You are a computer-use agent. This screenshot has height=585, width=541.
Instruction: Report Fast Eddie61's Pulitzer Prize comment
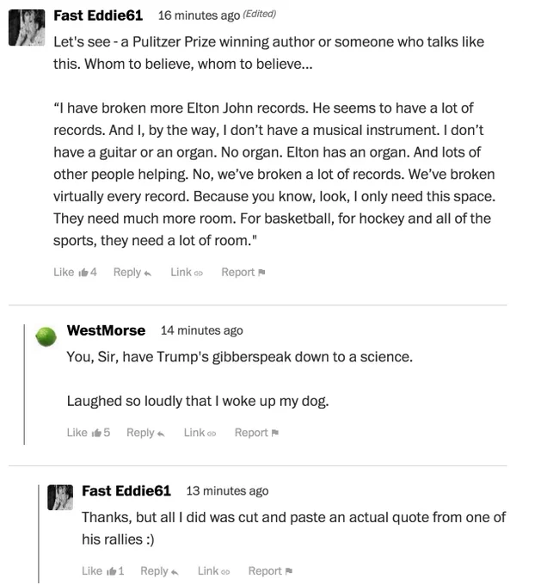click(243, 273)
